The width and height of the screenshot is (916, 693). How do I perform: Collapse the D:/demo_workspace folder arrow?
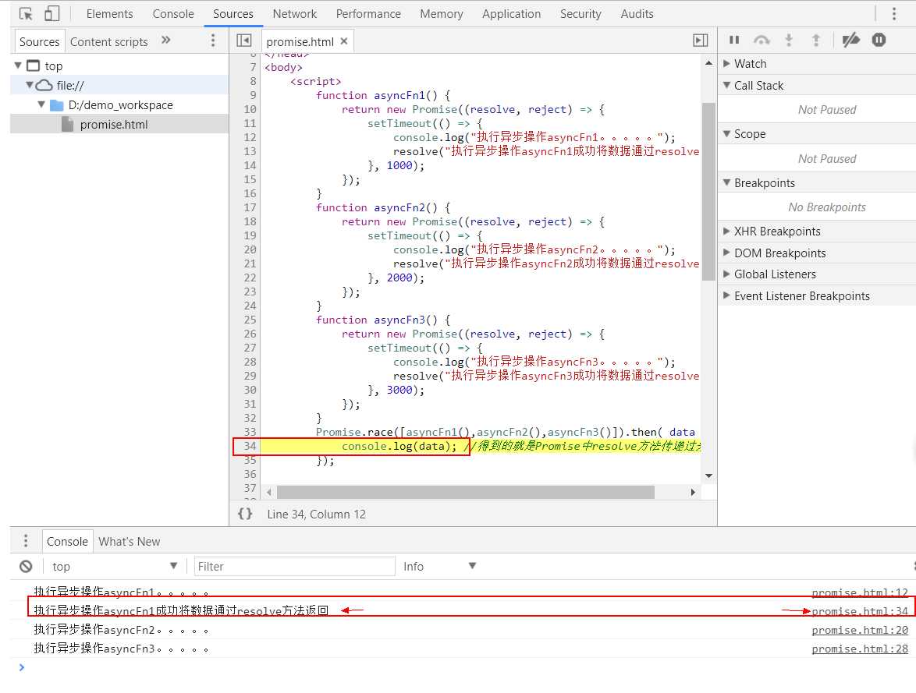[41, 105]
